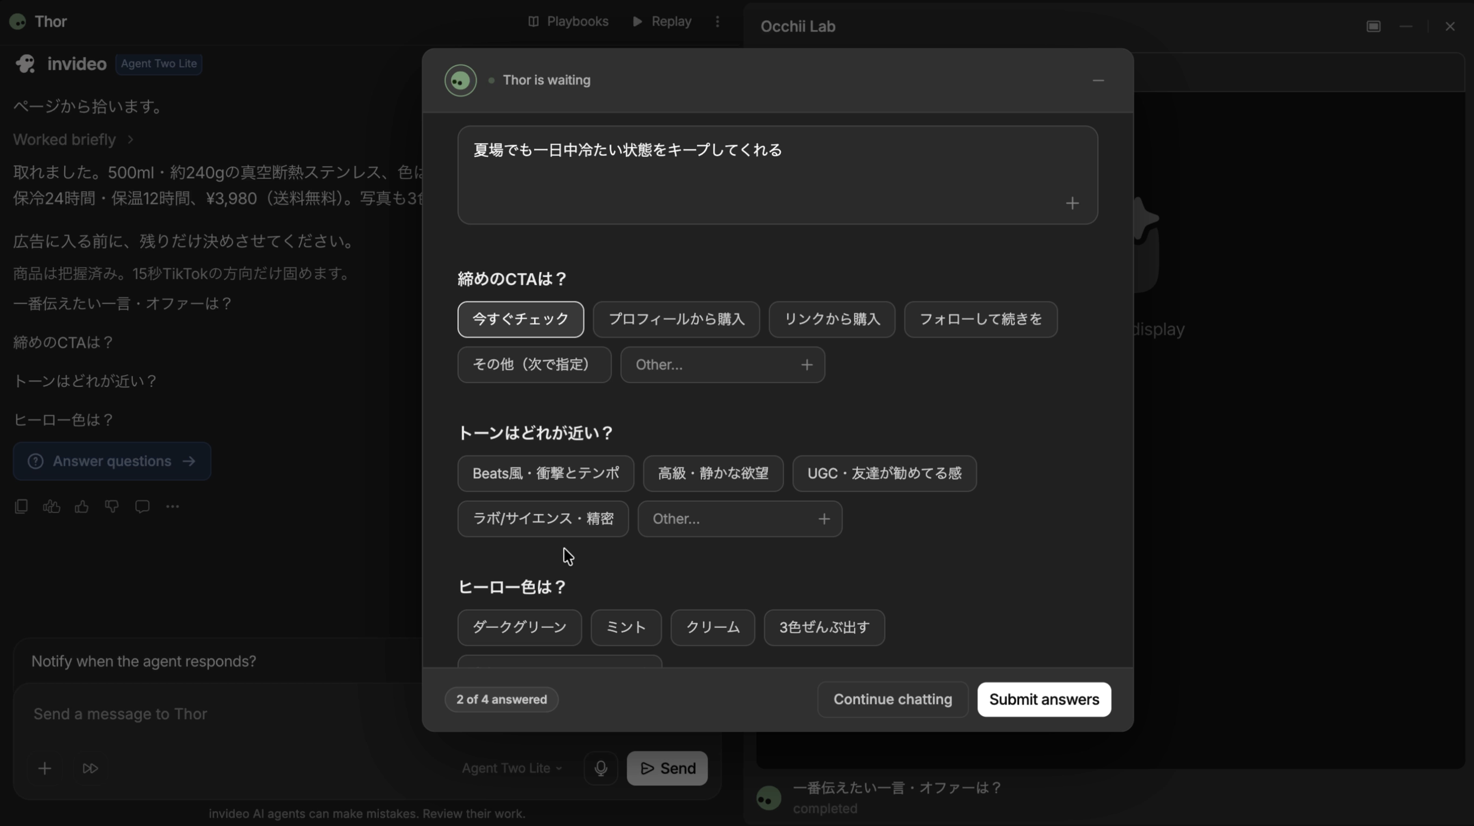Viewport: 1474px width, 826px height.
Task: Pick ミント as hero color
Action: pyautogui.click(x=625, y=628)
